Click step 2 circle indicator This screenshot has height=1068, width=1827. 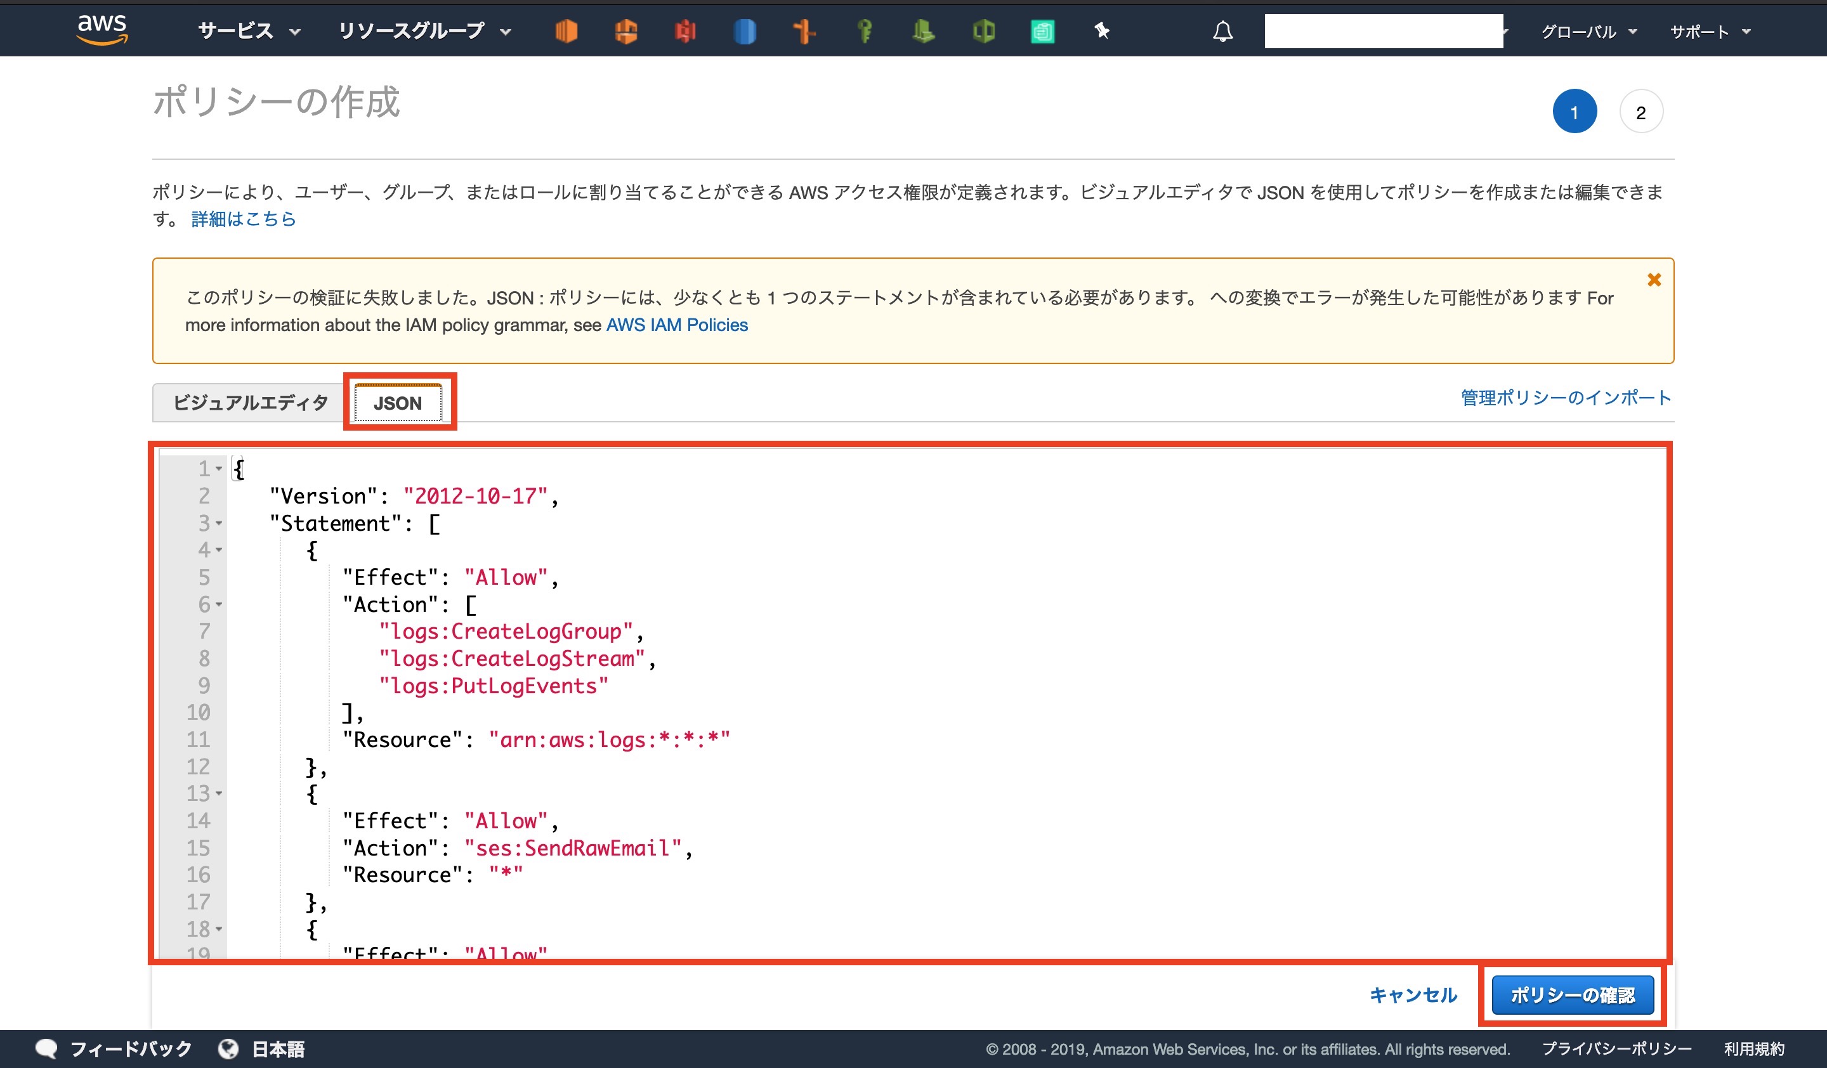[1640, 112]
